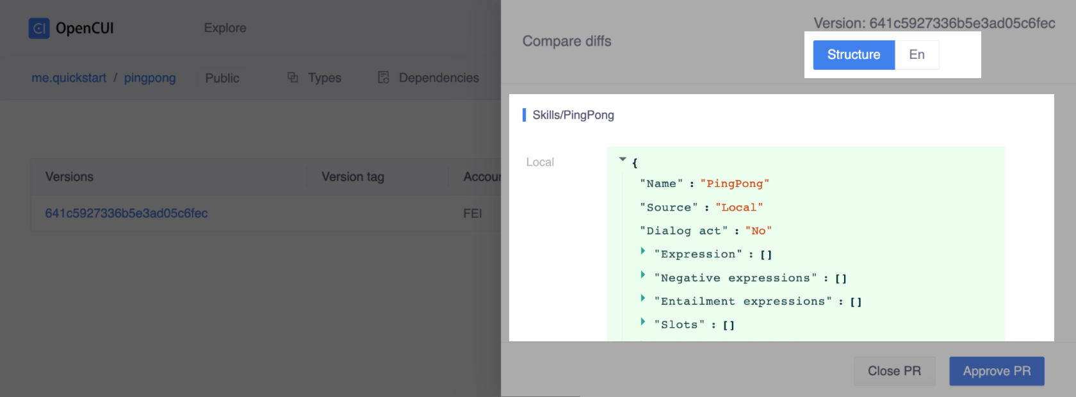This screenshot has height=397, width=1076.
Task: Click the Compare diffs title
Action: (567, 42)
